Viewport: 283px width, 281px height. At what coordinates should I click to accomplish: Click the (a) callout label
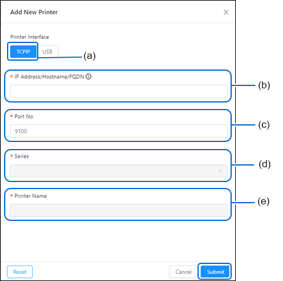pos(90,56)
